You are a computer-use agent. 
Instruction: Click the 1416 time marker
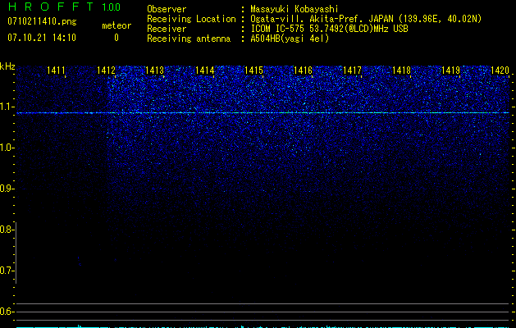(303, 71)
